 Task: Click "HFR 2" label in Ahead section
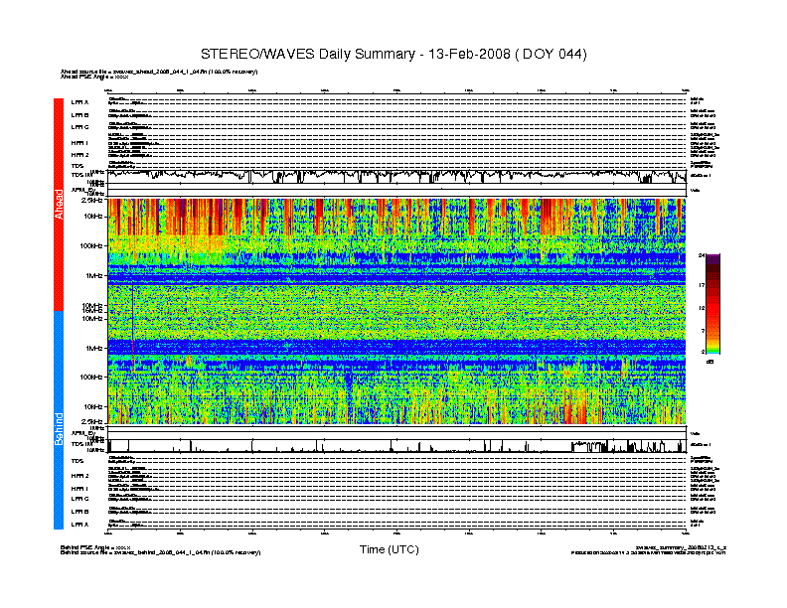tap(79, 155)
